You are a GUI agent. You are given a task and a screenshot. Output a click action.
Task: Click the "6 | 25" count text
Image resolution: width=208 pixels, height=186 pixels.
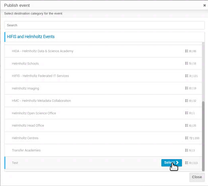[193, 126]
